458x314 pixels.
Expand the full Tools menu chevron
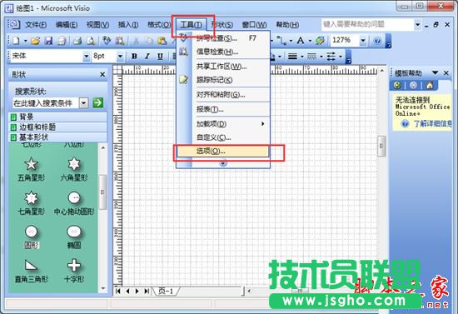pos(223,163)
